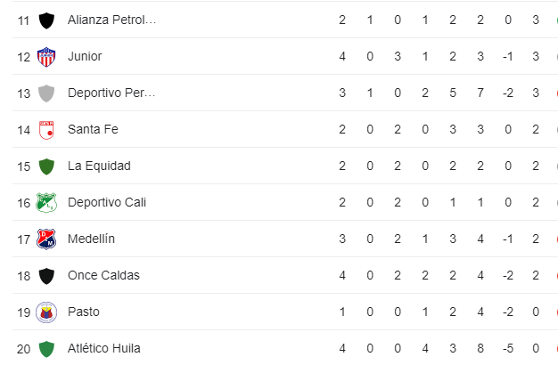This screenshot has width=558, height=373.
Task: Click the Deportivo Pereira gray shield icon
Action: click(46, 93)
